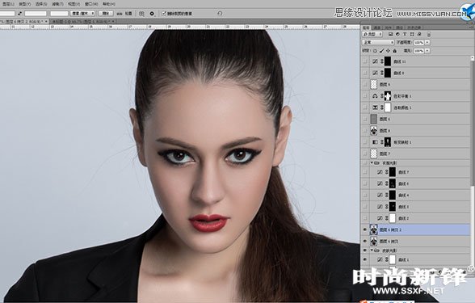Open the layer filter type dropdown
The width and height of the screenshot is (475, 303).
pyautogui.click(x=372, y=34)
